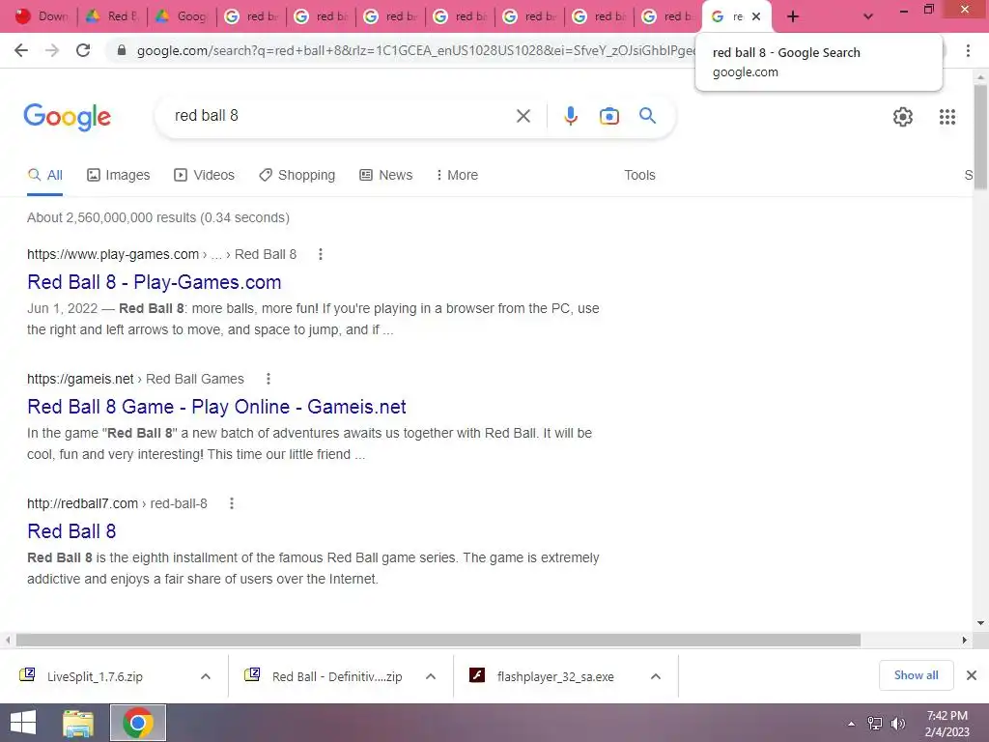989x742 pixels.
Task: Switch to Images results
Action: pyautogui.click(x=119, y=175)
